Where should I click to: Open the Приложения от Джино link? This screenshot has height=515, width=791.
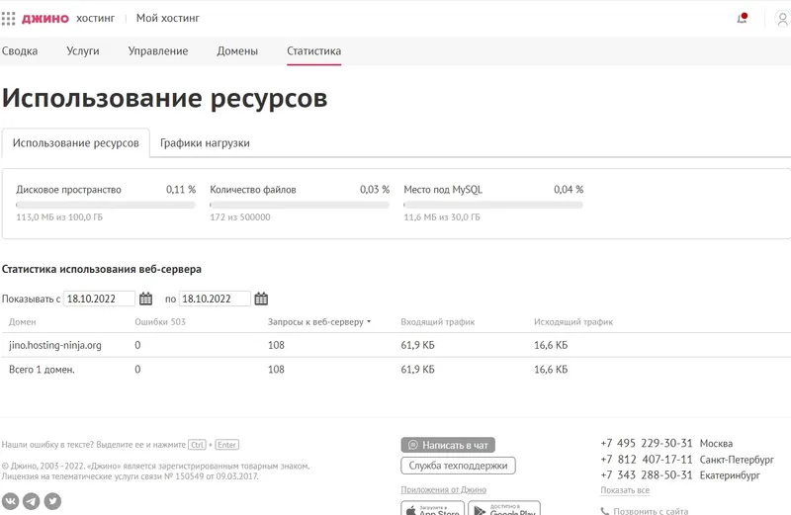pyautogui.click(x=443, y=489)
